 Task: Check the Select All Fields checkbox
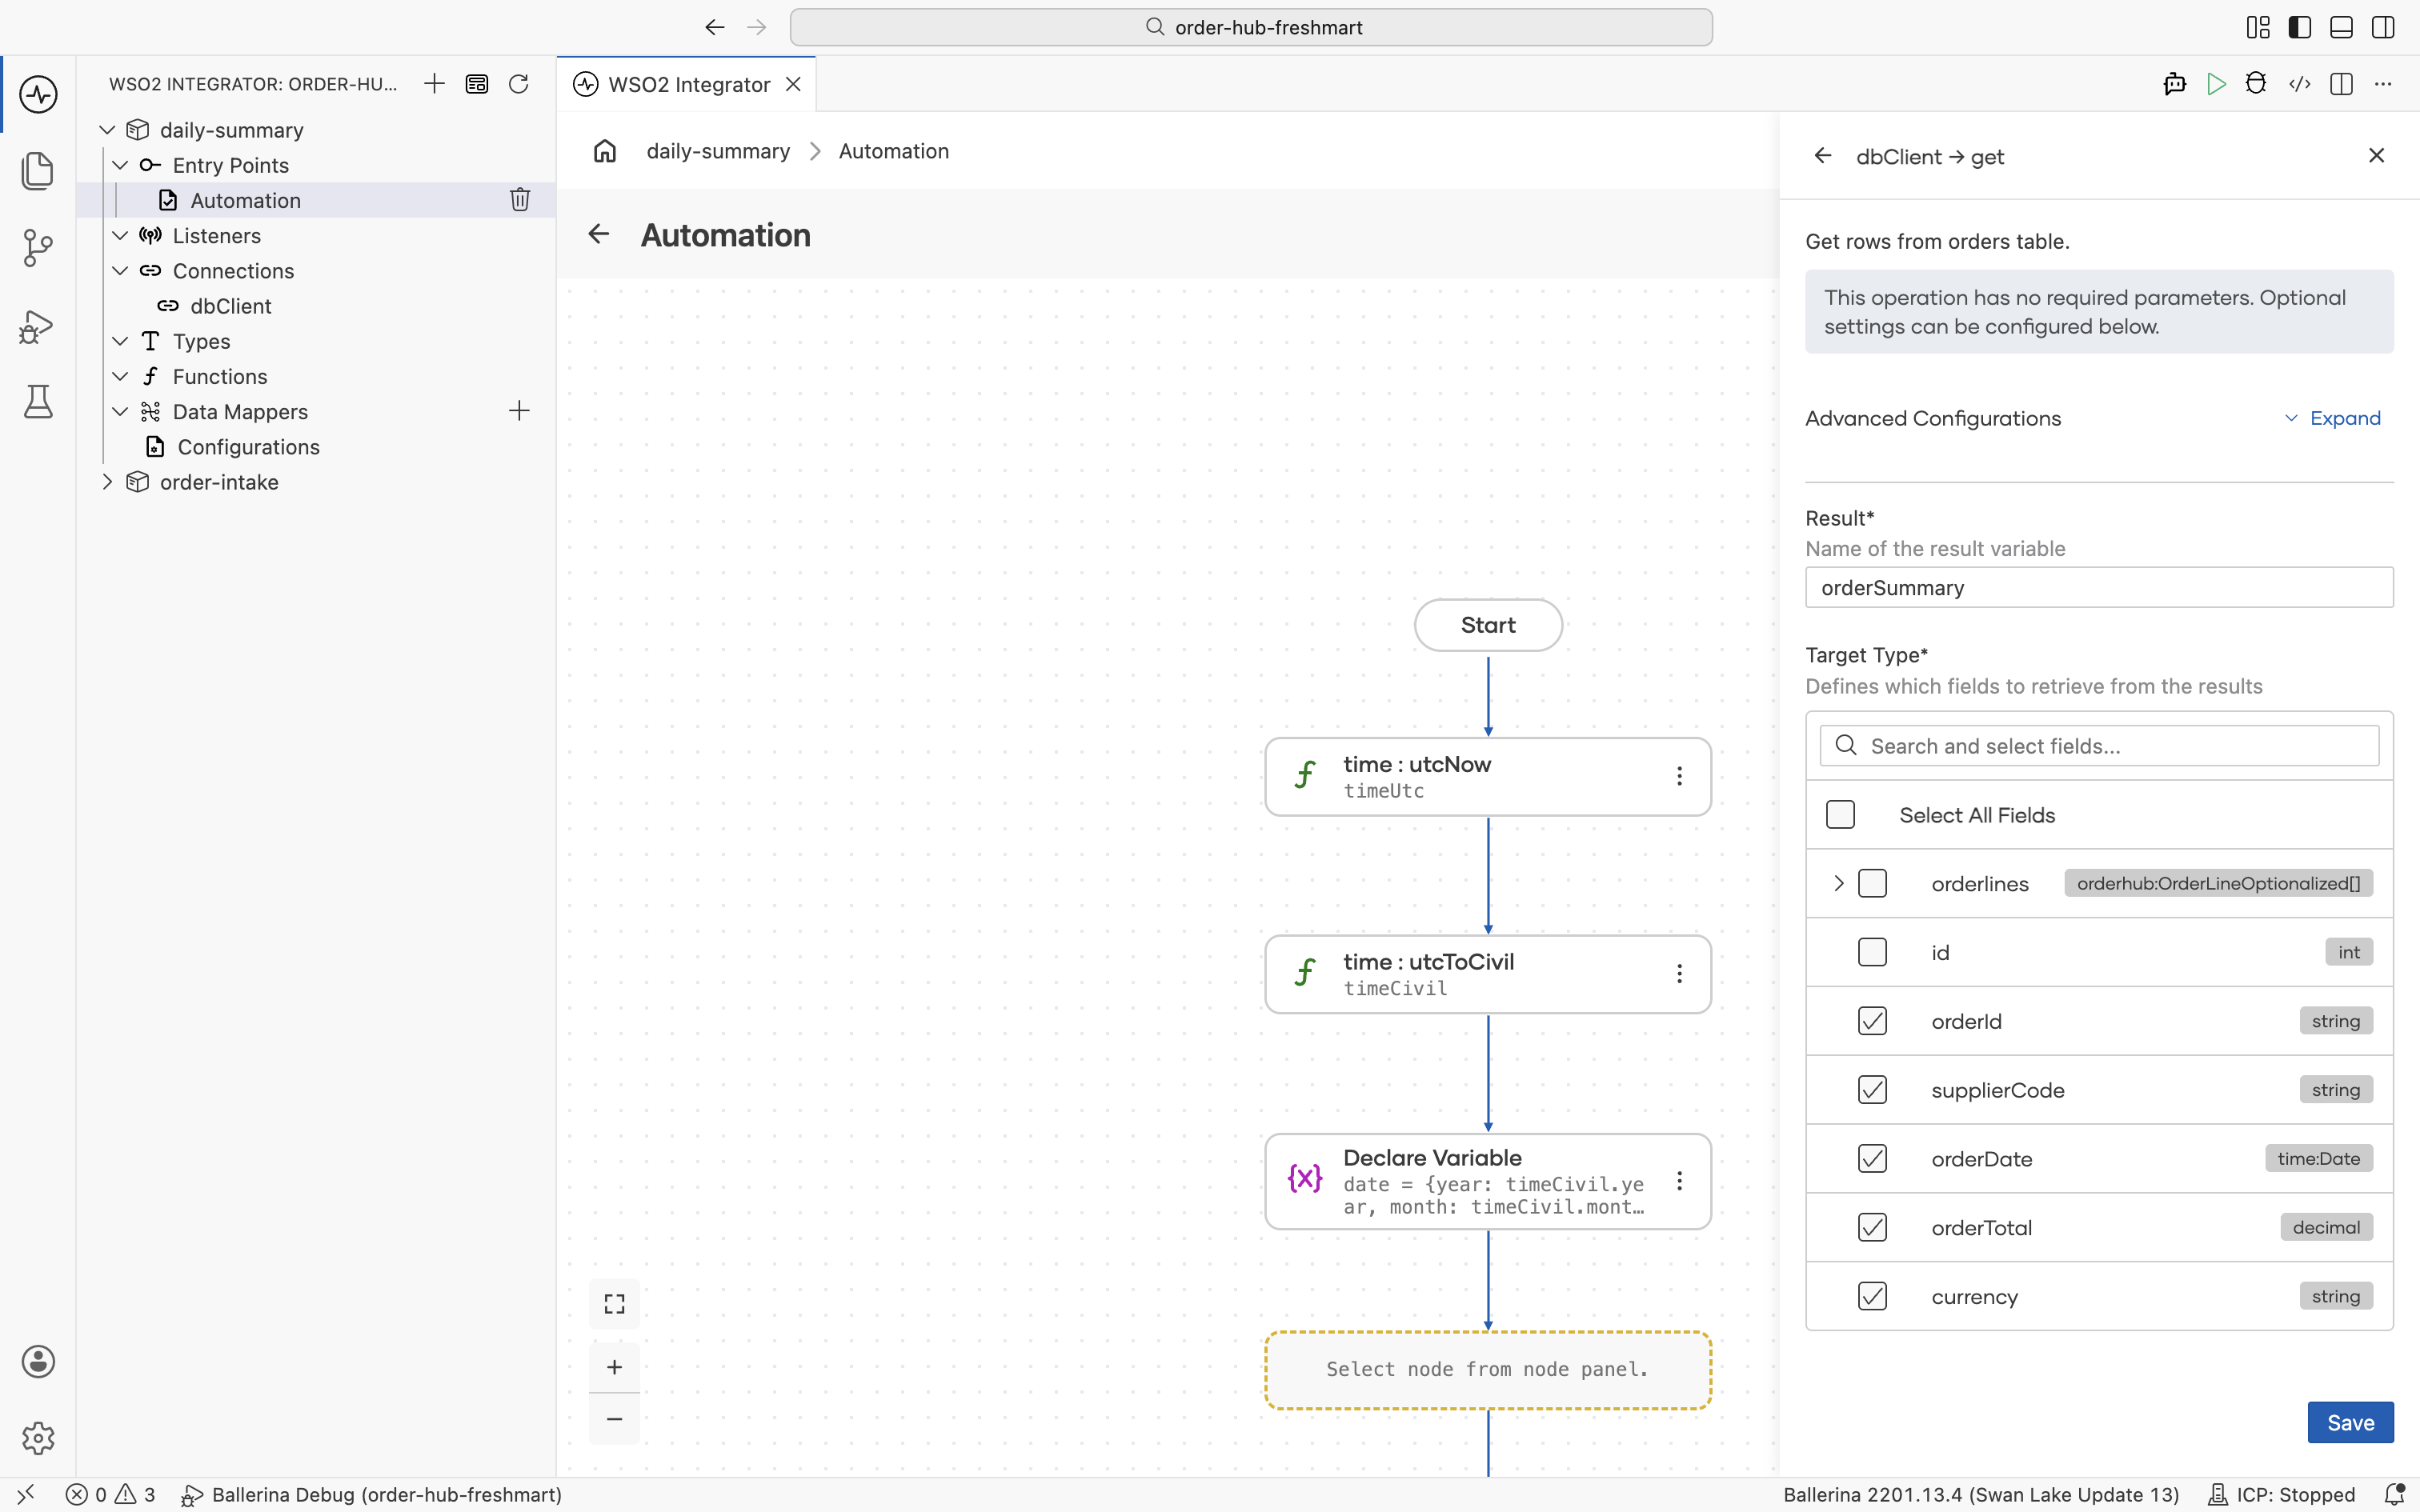click(x=1840, y=815)
